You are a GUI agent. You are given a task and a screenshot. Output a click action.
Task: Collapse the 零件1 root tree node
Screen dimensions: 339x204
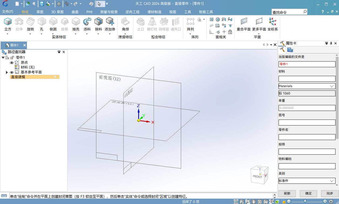(x=3, y=57)
